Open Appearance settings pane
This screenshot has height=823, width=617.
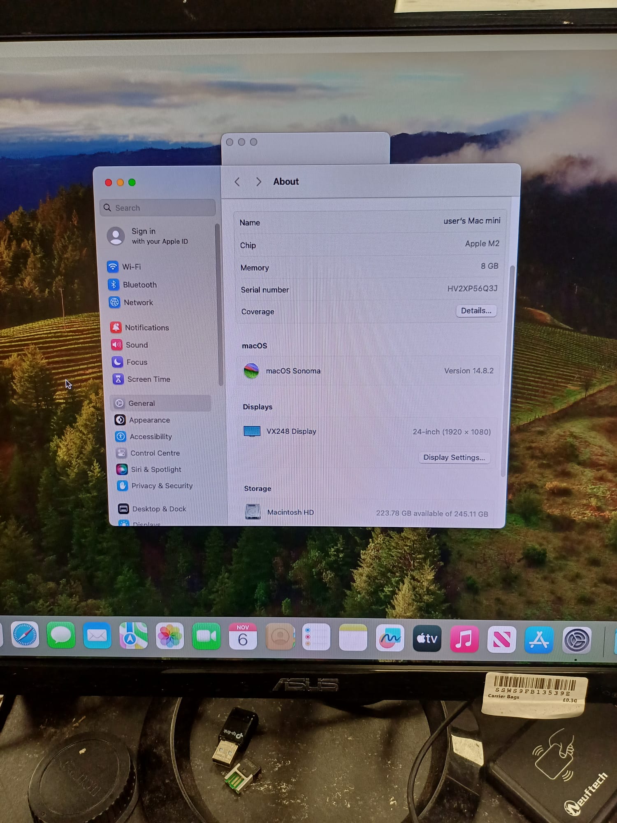149,420
